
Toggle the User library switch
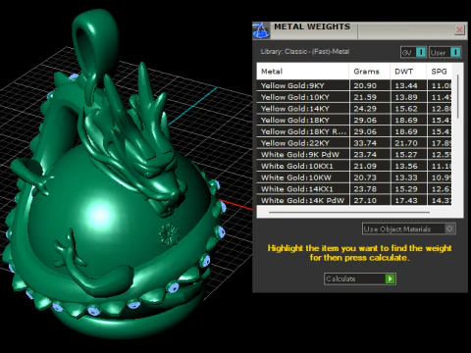[x=445, y=52]
